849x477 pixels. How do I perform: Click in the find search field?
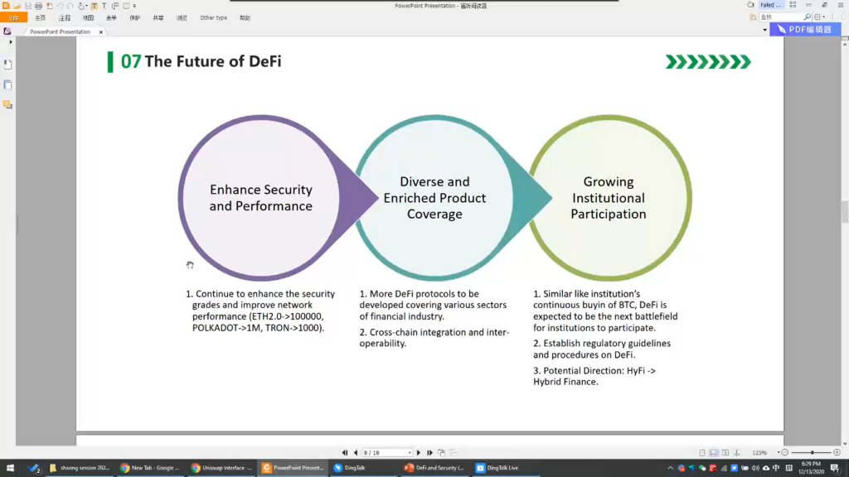779,17
